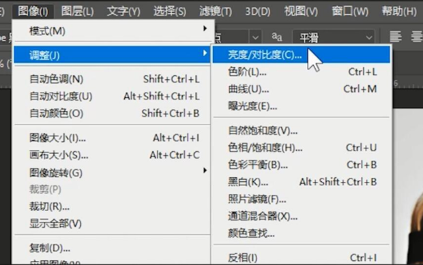Image resolution: width=423 pixels, height=265 pixels.
Task: Choose 自动色调(N)
Action: 113,79
